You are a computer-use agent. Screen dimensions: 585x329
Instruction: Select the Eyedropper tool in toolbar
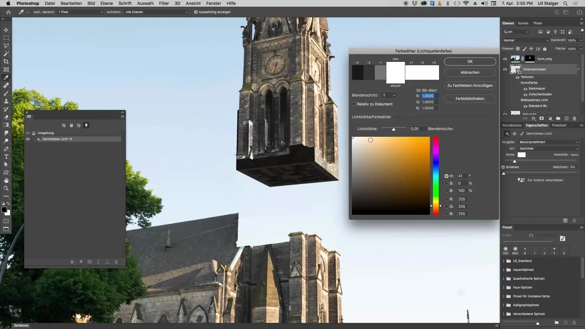[6, 77]
